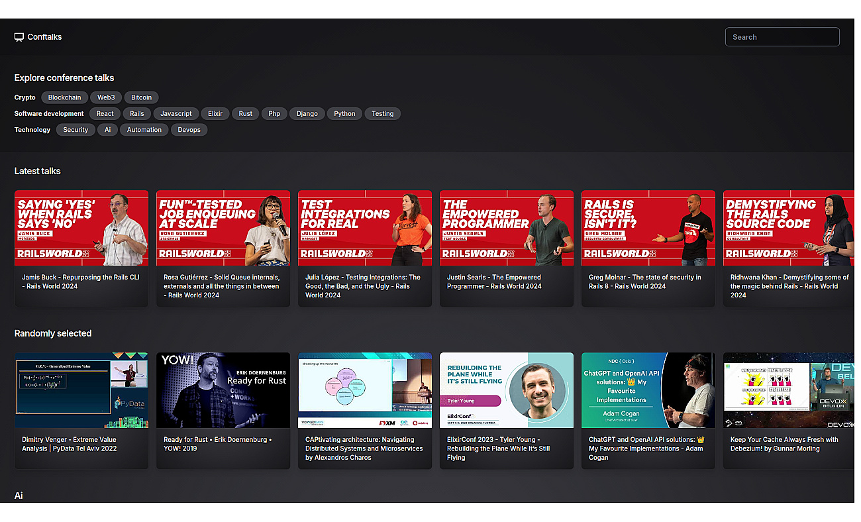861x522 pixels.
Task: Open 'Saying Yes When Rails Says No' thumbnail
Action: click(x=81, y=229)
